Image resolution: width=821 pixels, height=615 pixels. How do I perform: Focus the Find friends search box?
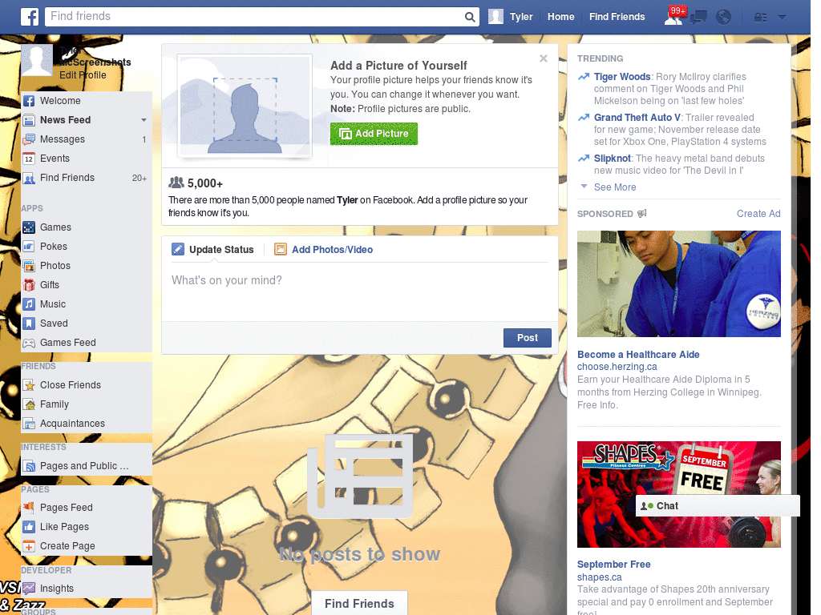(254, 17)
